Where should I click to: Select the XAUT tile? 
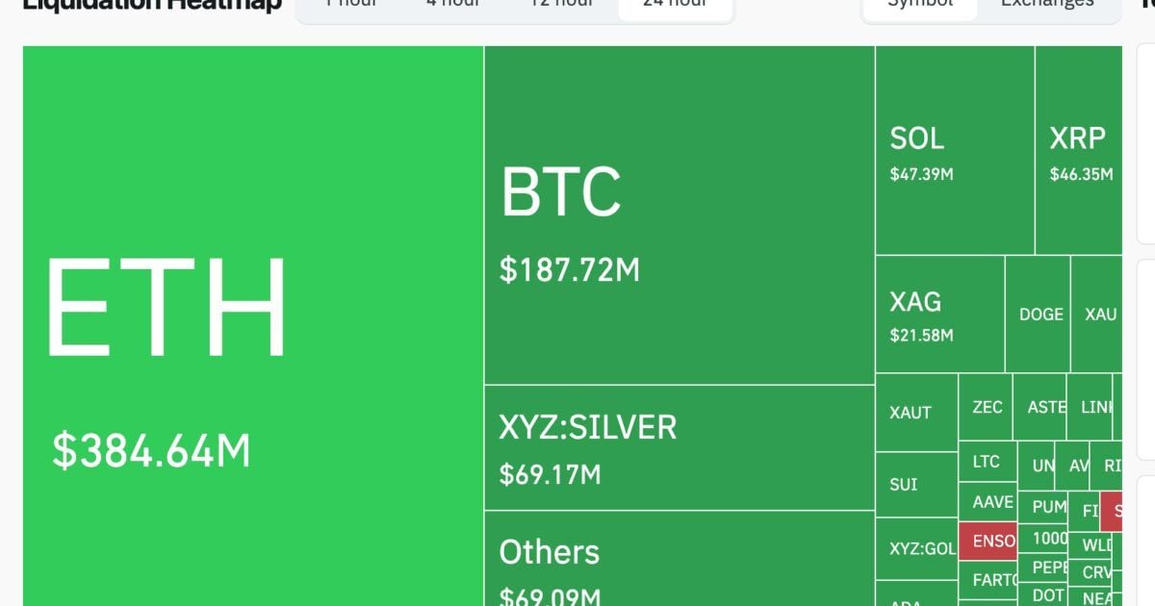(x=916, y=413)
